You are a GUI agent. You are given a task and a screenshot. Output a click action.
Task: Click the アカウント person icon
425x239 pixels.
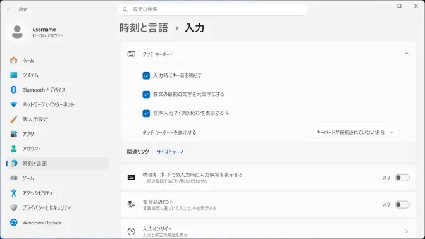(x=13, y=149)
